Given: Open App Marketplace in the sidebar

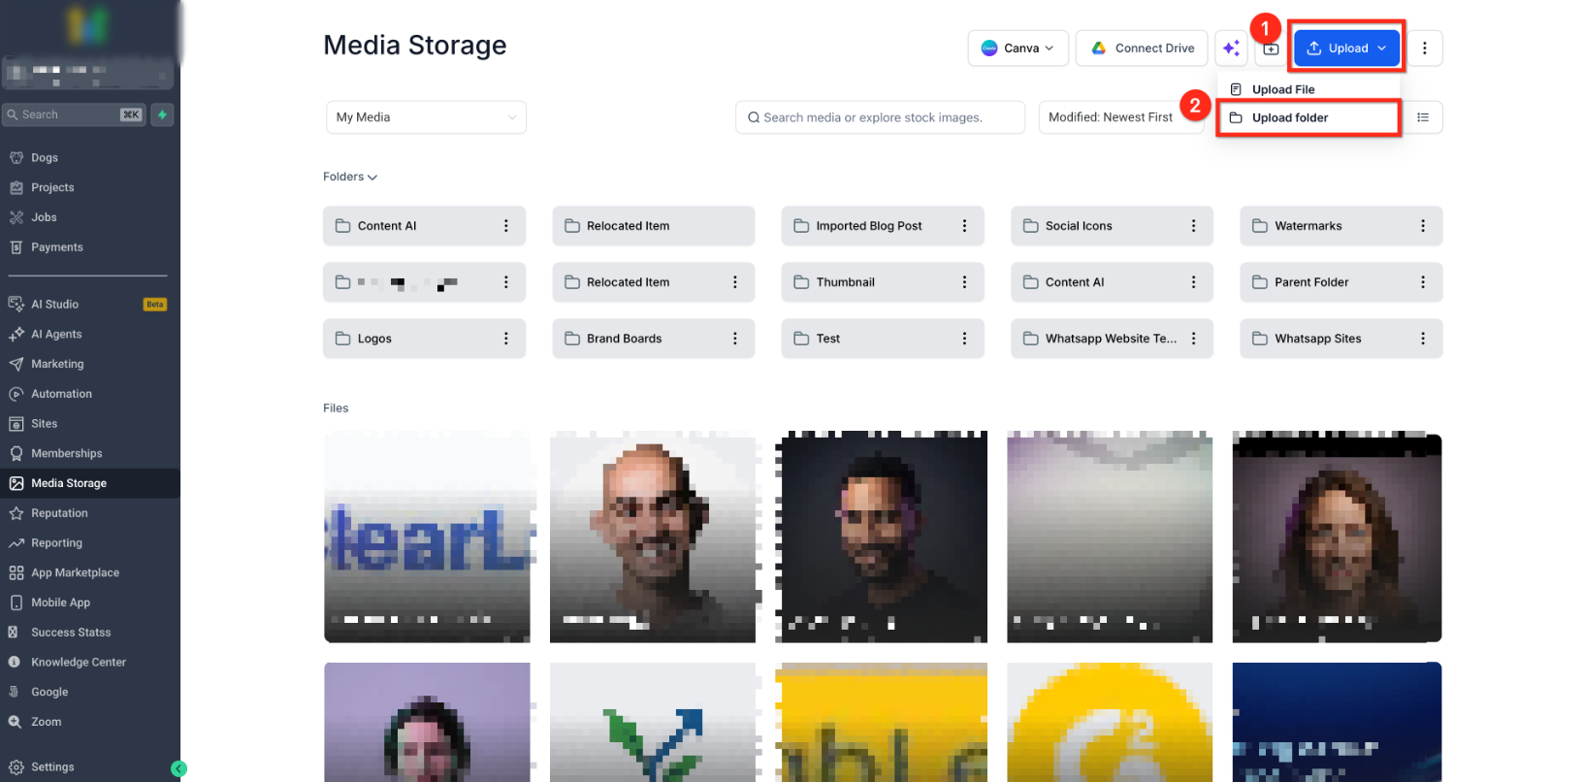Looking at the screenshot, I should [90, 573].
